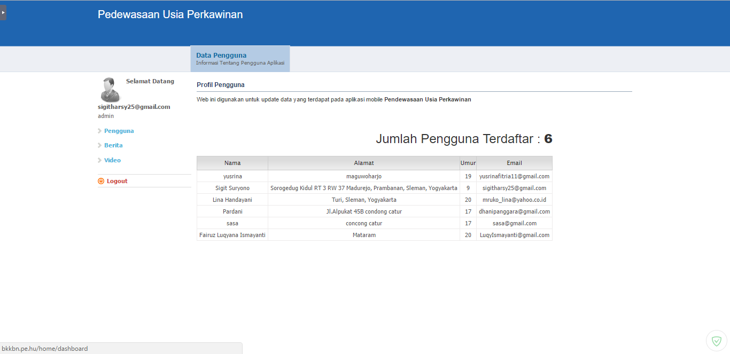
Task: Click the Jumlah Pengguna Terdaftar count heading
Action: 464,139
